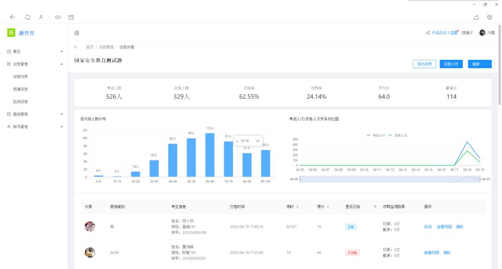
Task: Click the 答题分析 button
Action: [451, 64]
